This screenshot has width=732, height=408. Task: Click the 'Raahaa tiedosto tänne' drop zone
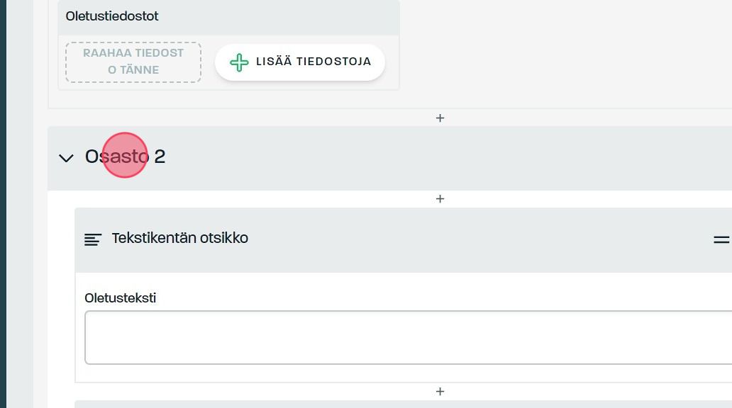(133, 62)
